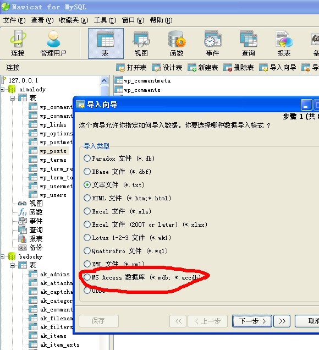Choose 文本文件 (*.txt) import type

pyautogui.click(x=114, y=185)
